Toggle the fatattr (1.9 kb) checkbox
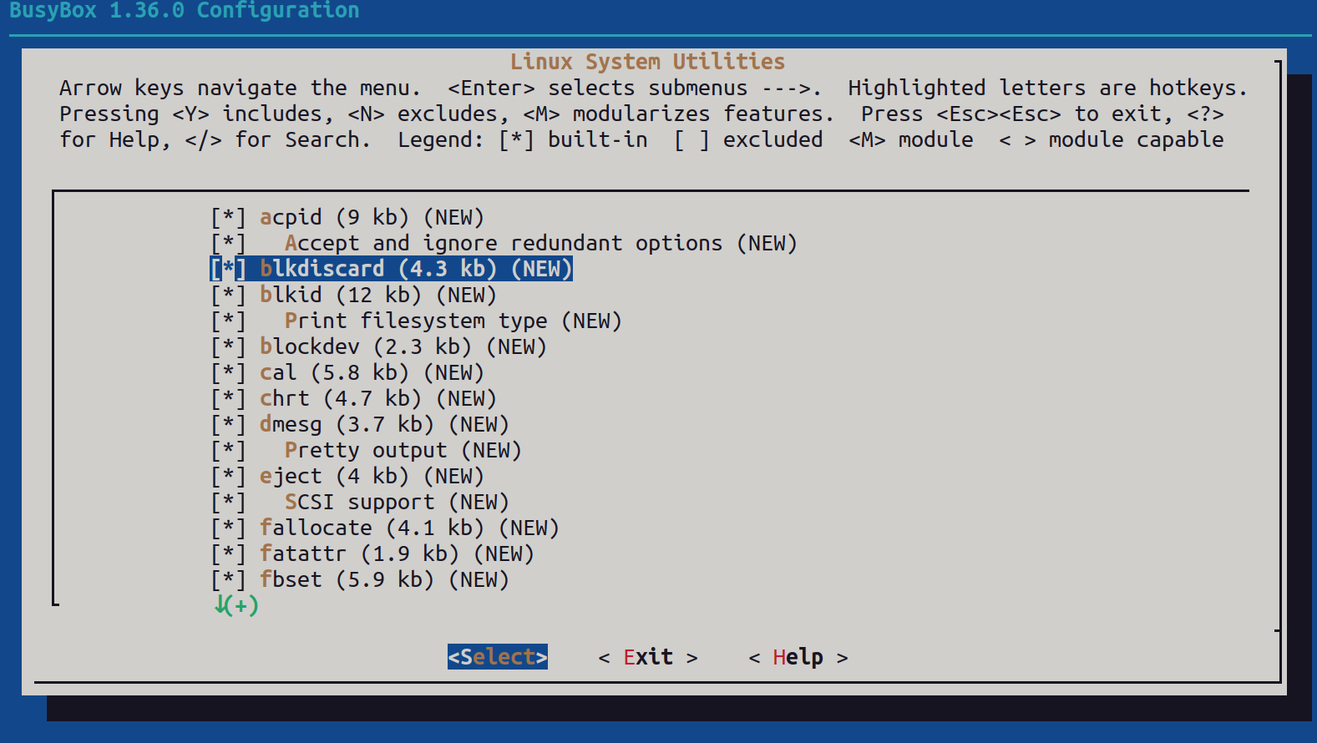The width and height of the screenshot is (1317, 743). click(228, 554)
